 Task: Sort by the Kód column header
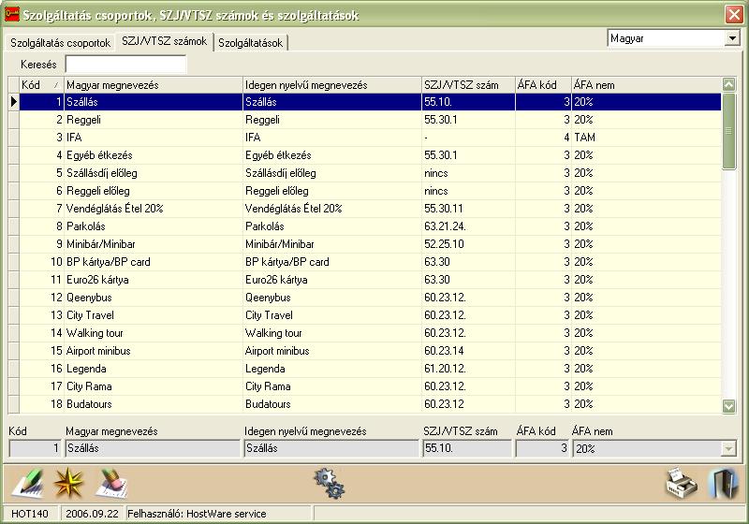pos(41,85)
